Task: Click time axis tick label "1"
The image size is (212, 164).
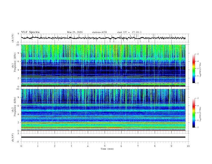Action: pyautogui.click(x=38, y=146)
